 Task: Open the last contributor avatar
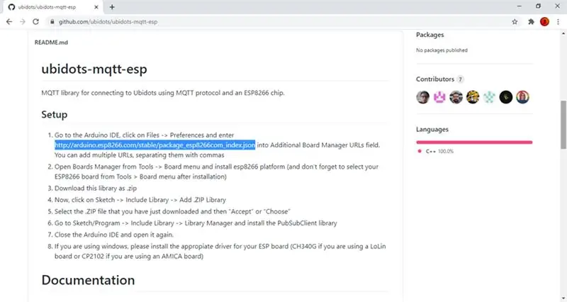(x=522, y=97)
